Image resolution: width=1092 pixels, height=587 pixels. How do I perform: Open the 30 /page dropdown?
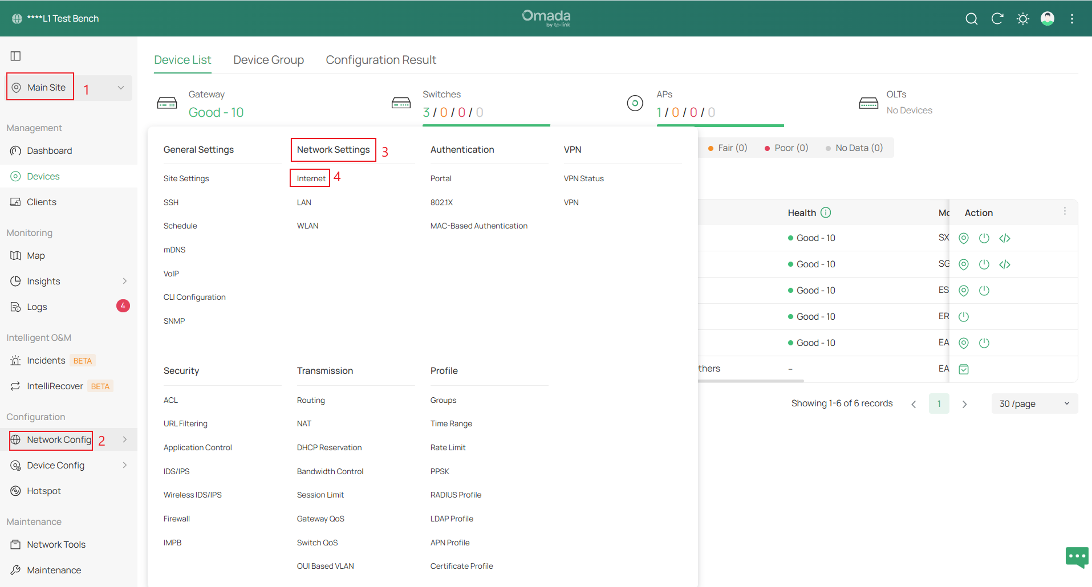pyautogui.click(x=1034, y=403)
